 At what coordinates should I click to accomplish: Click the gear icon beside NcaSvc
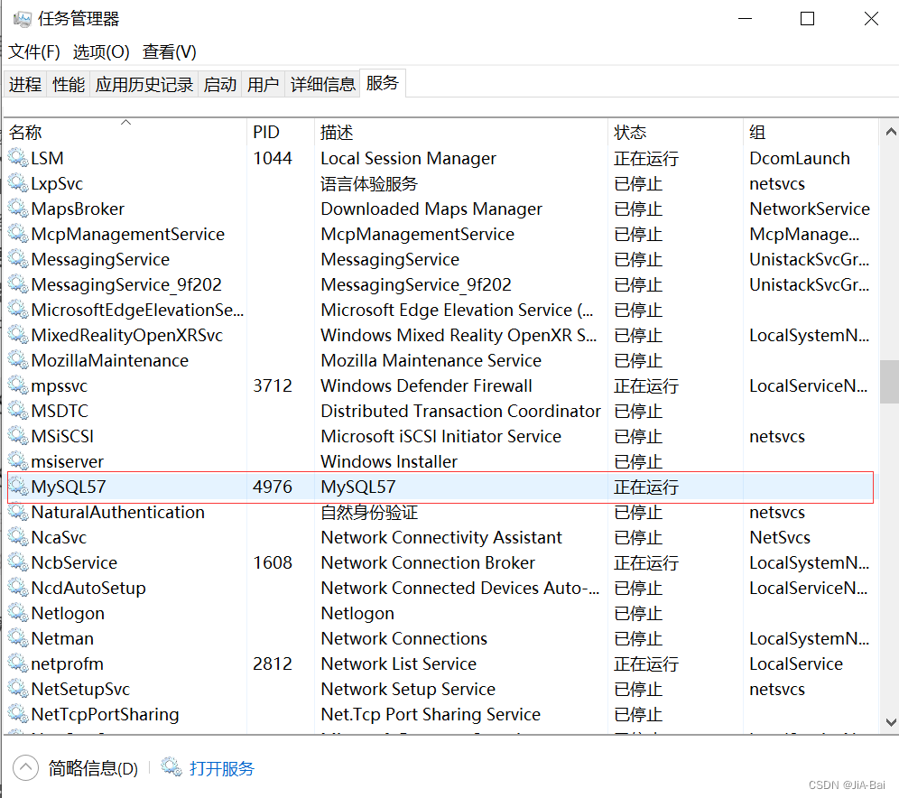18,536
